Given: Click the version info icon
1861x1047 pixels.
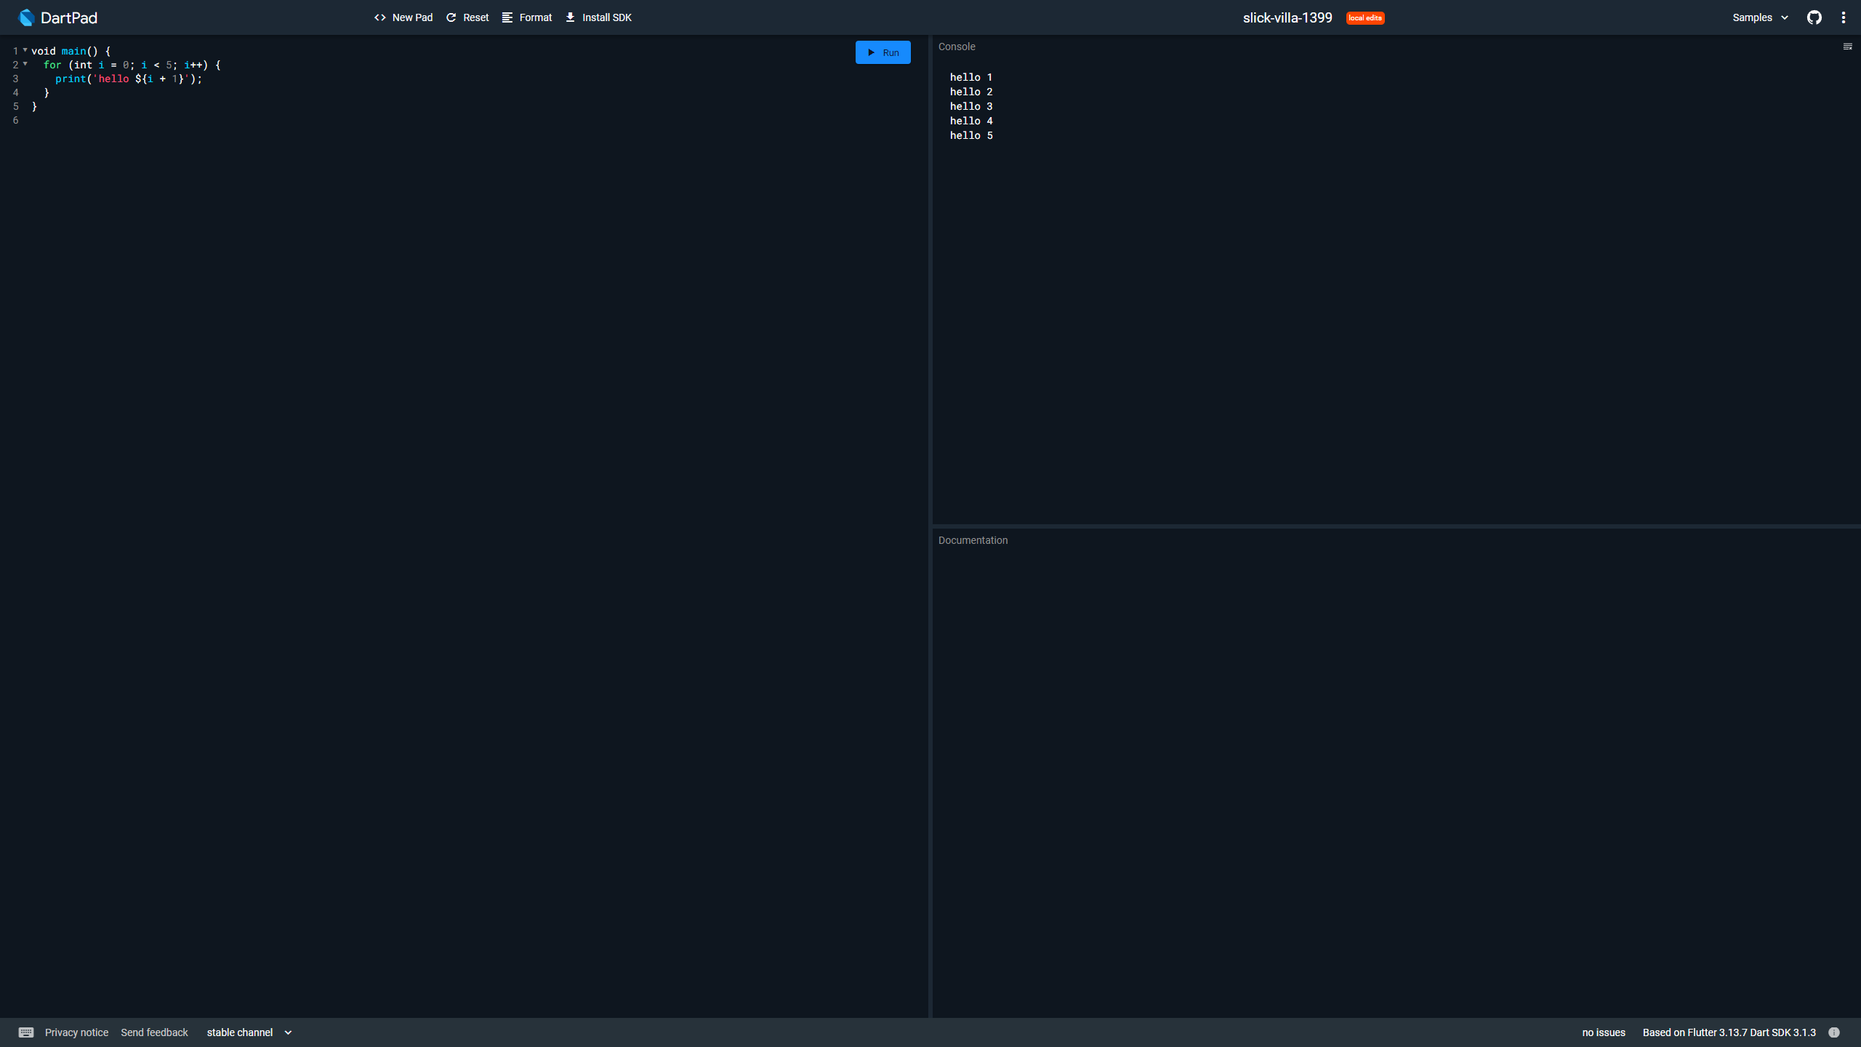Looking at the screenshot, I should pos(1834,1032).
